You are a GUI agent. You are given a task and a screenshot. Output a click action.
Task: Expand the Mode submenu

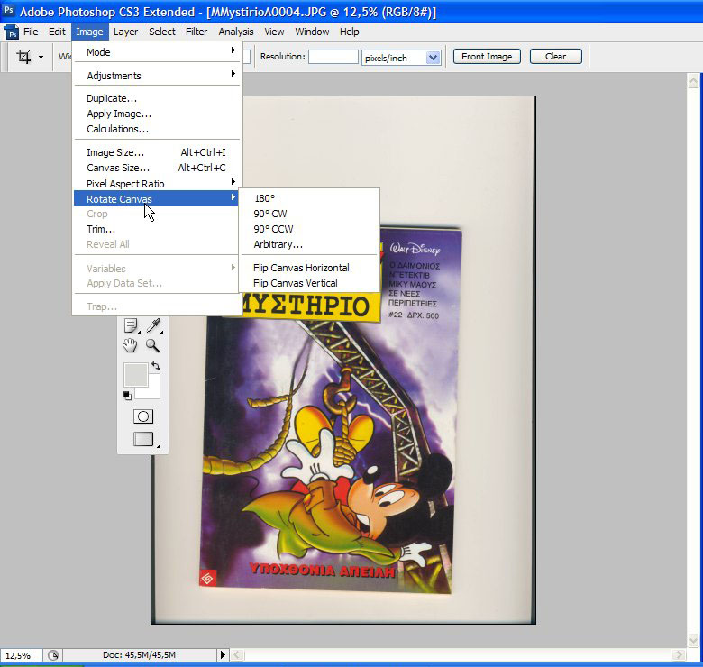click(x=157, y=52)
